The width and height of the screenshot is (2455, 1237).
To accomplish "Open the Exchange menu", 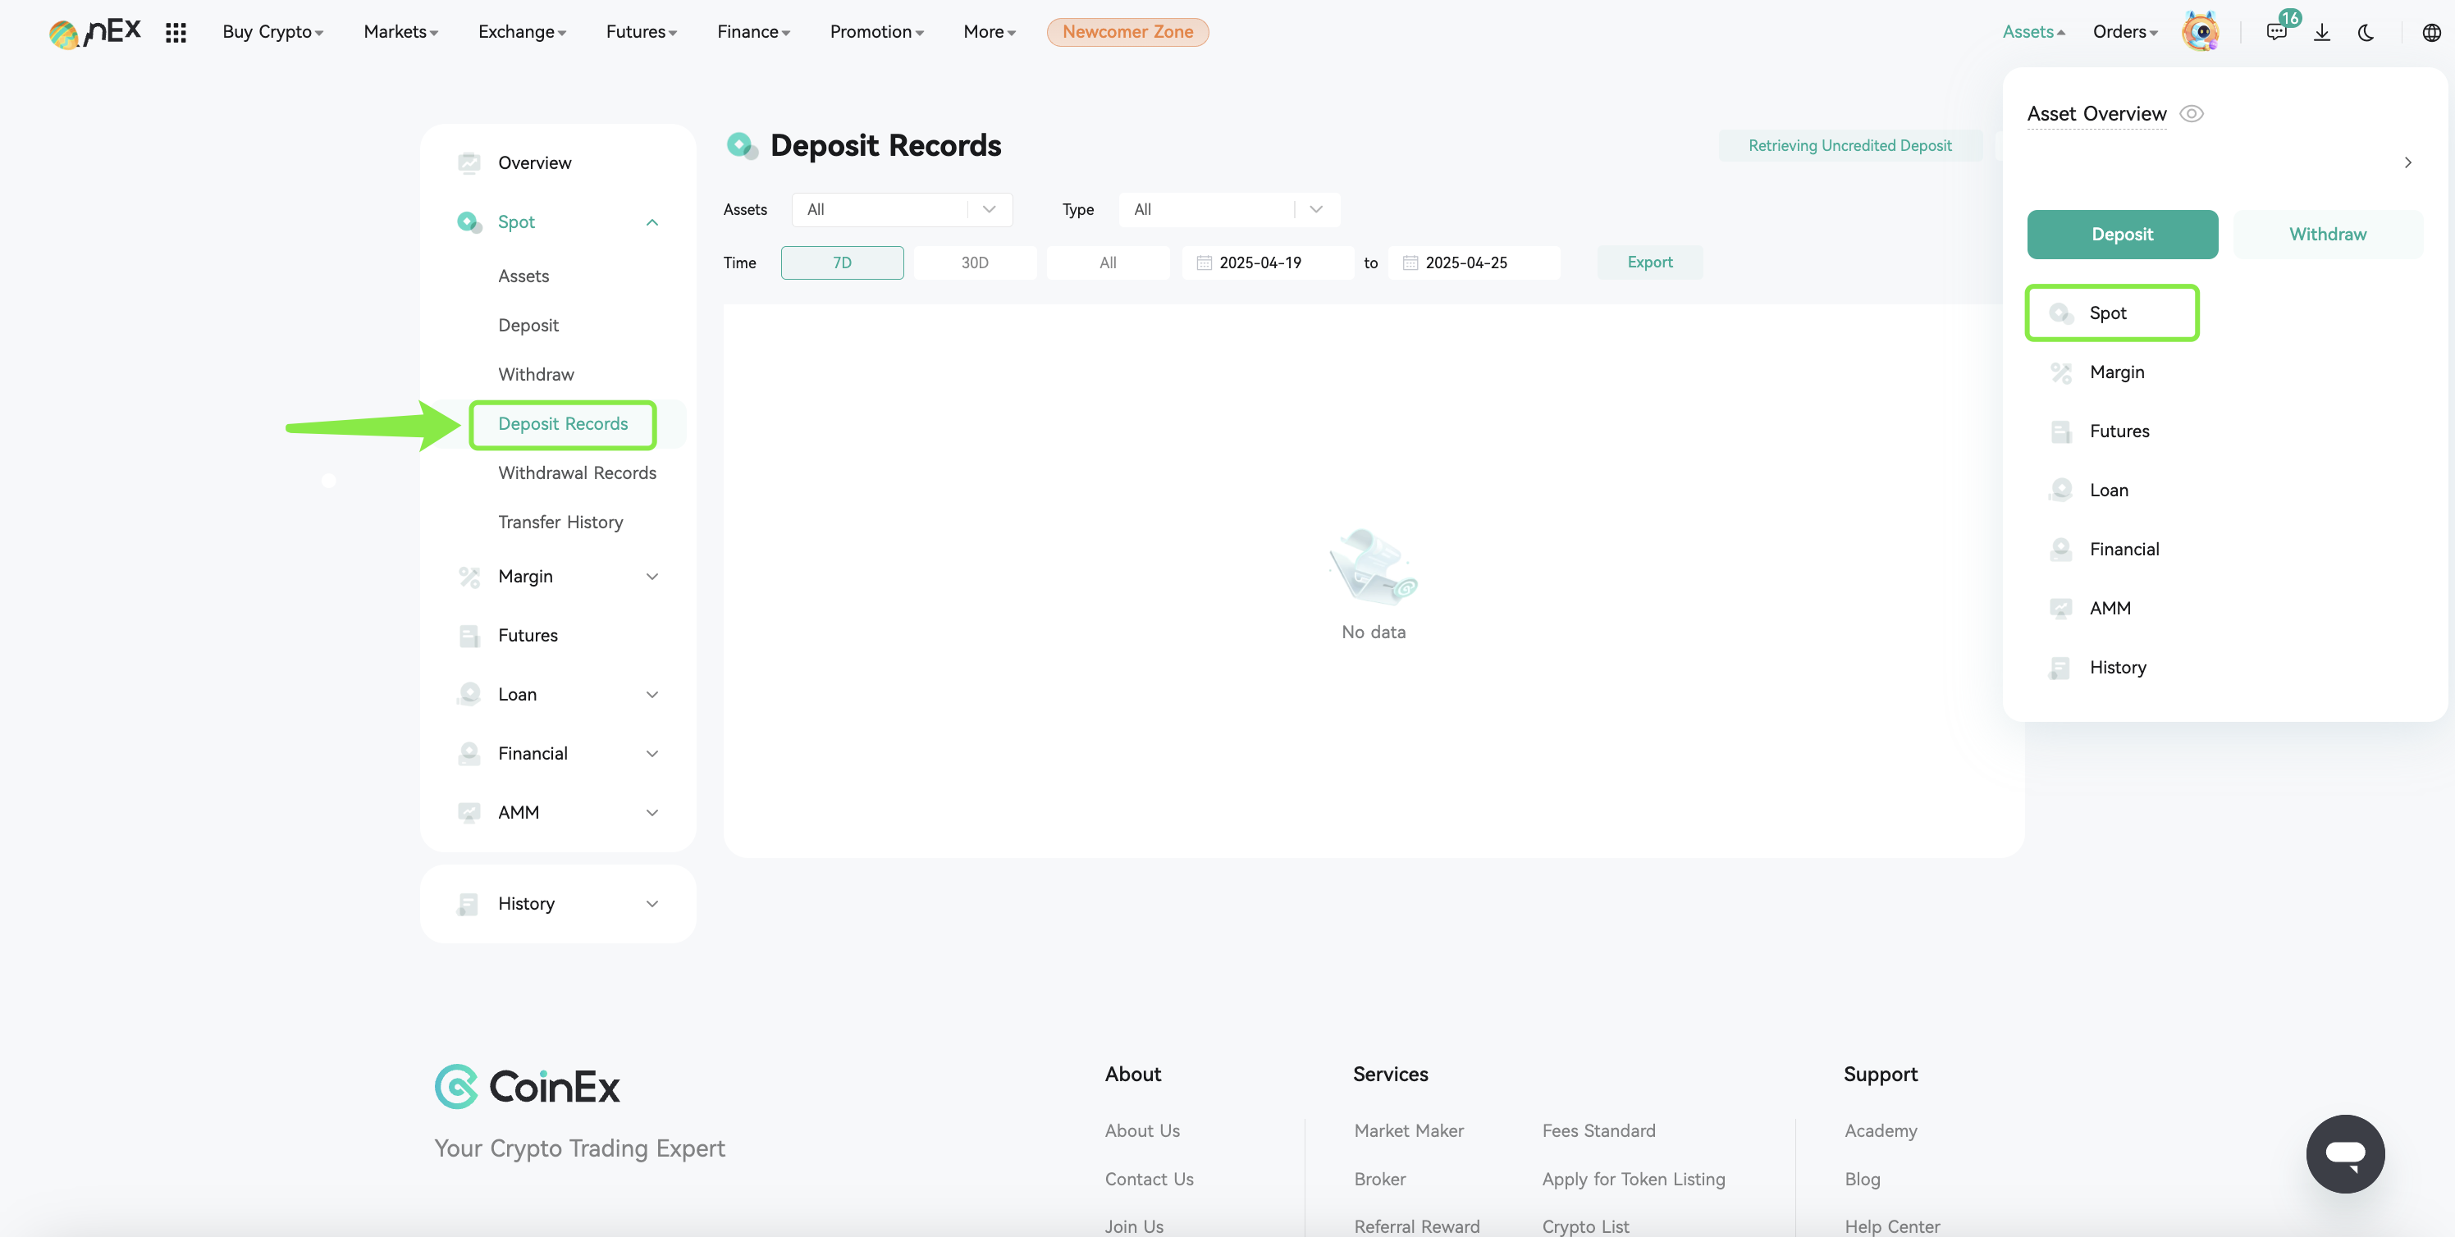I will click(521, 33).
